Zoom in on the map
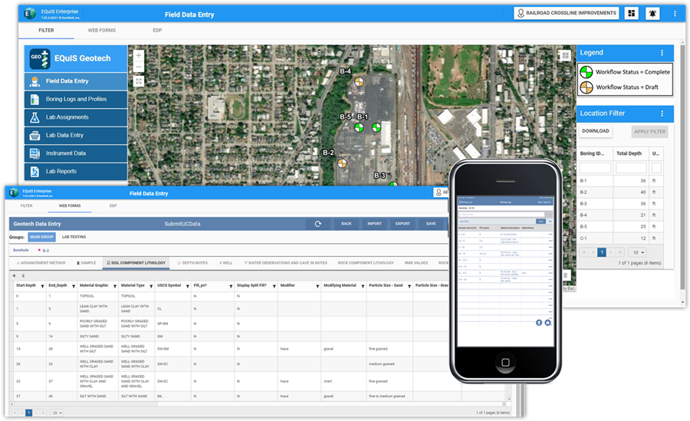Image resolution: width=690 pixels, height=421 pixels. tap(139, 55)
